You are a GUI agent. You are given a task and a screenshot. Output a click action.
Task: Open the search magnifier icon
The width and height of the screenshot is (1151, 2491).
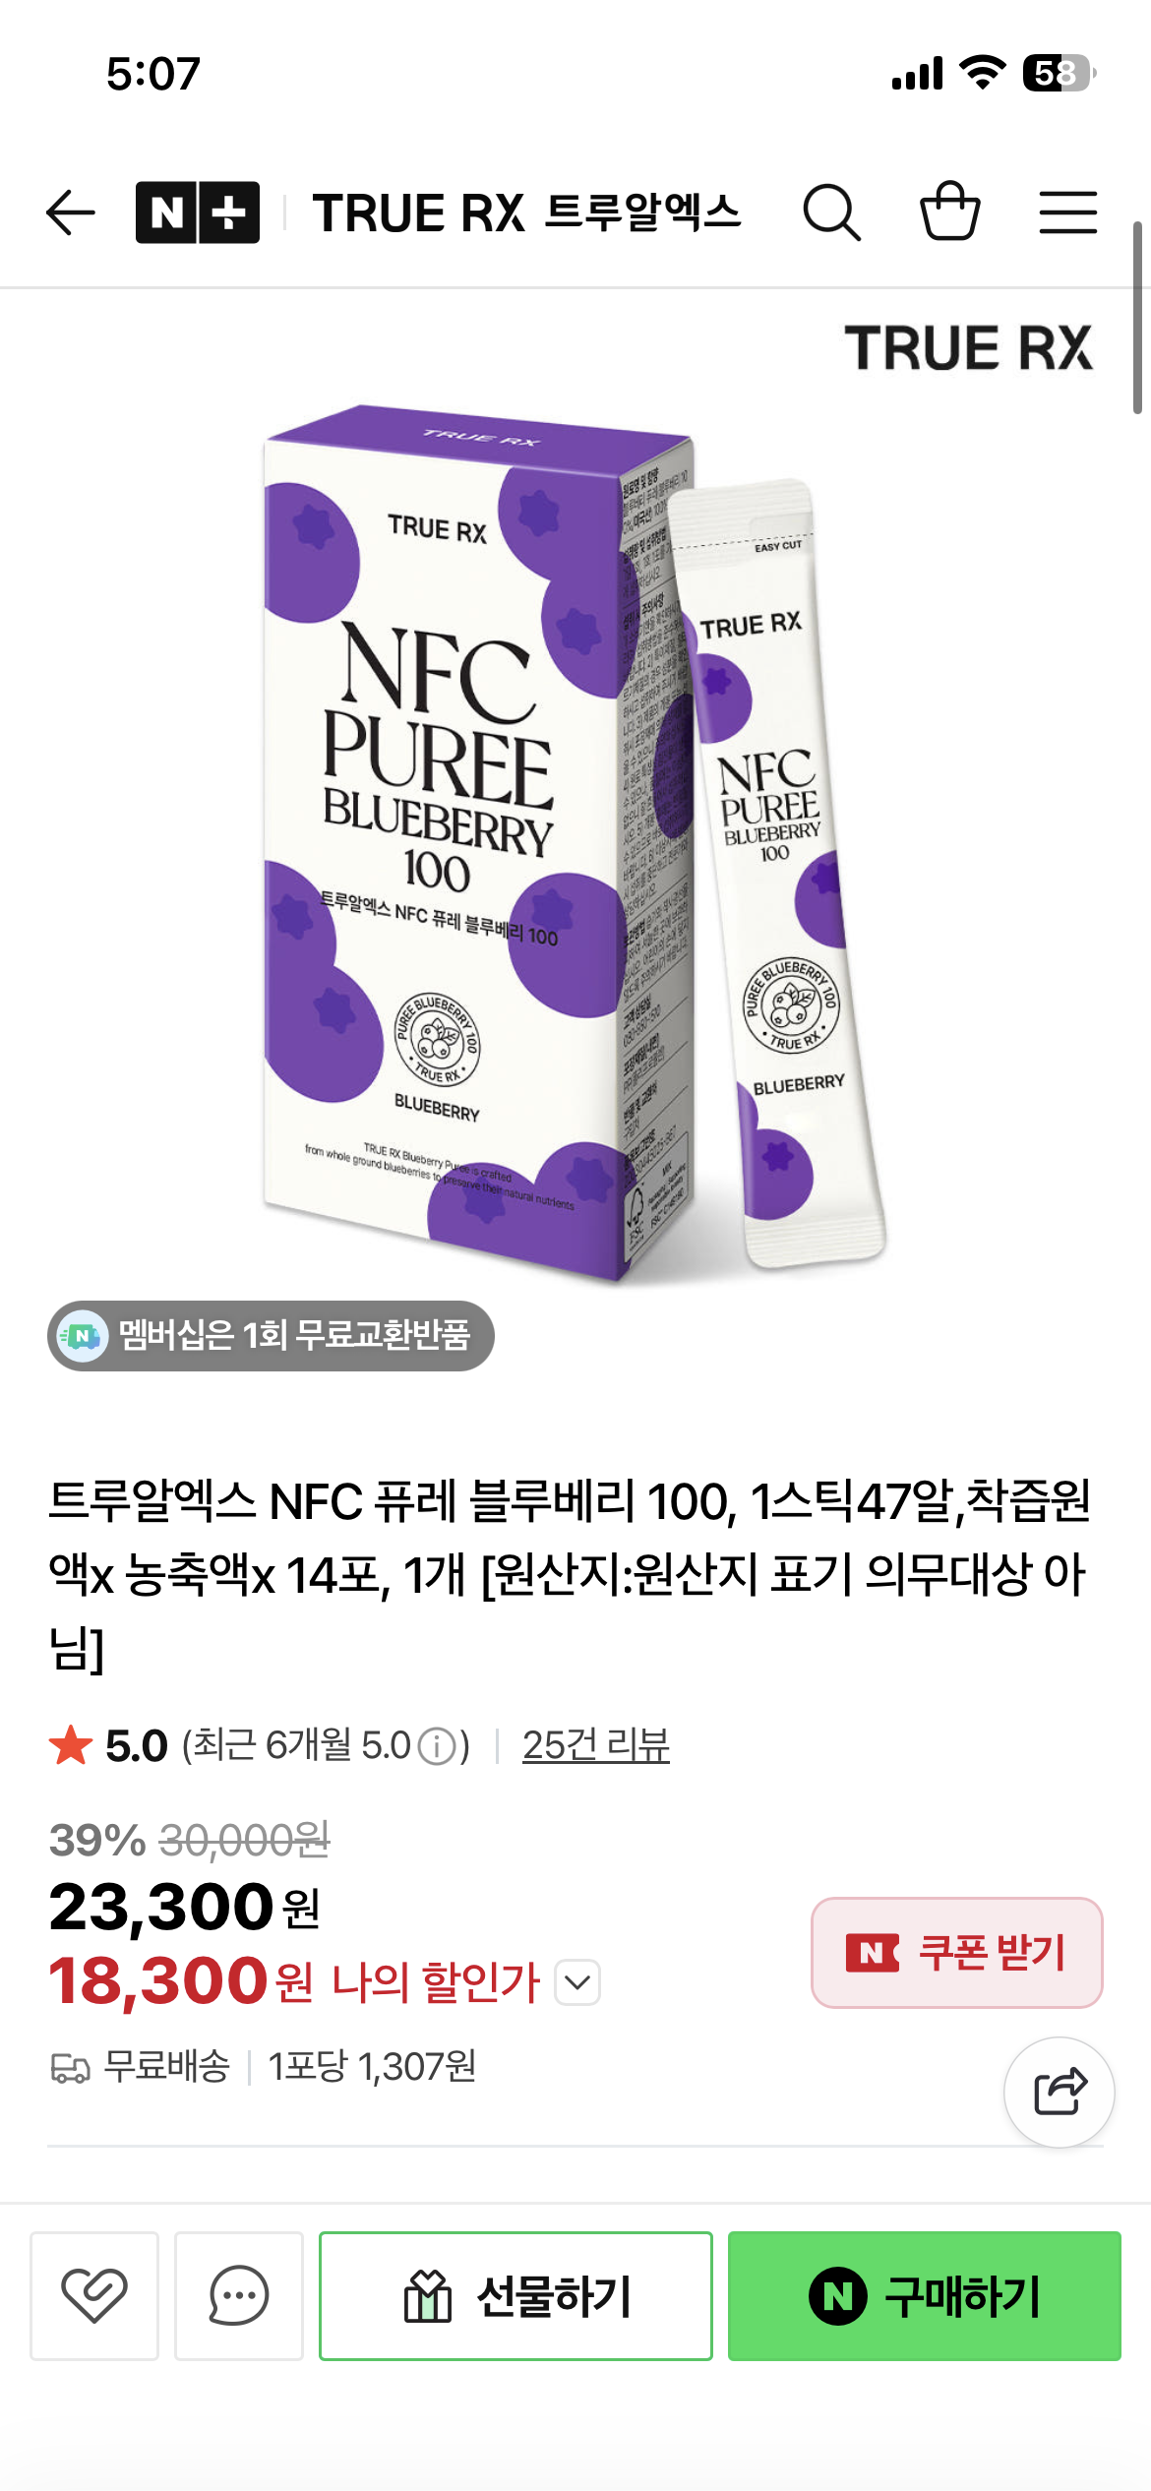point(832,213)
